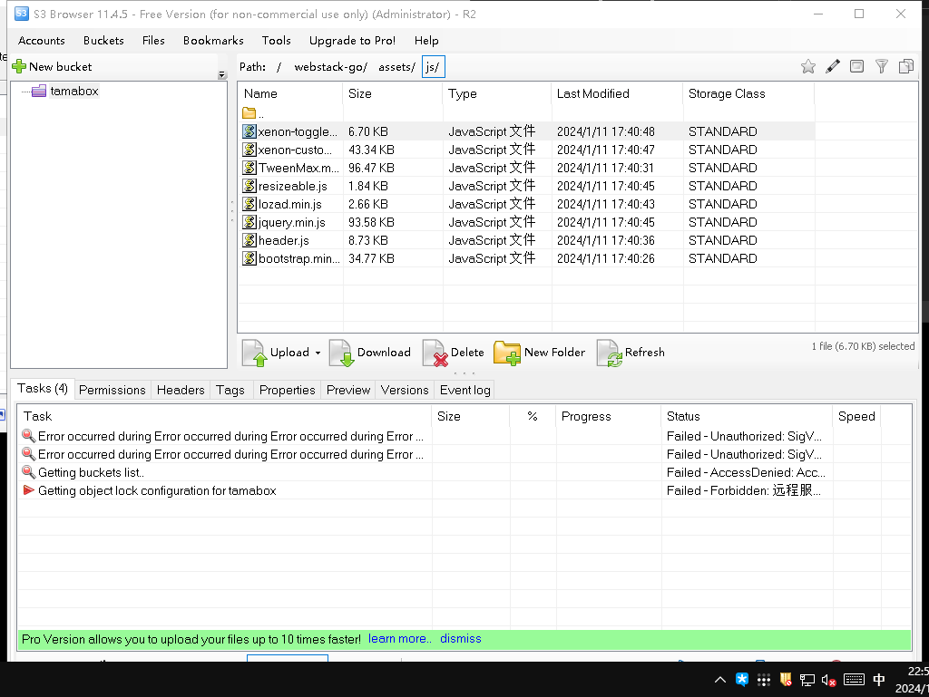Open the Bookmarks menu

tap(213, 40)
